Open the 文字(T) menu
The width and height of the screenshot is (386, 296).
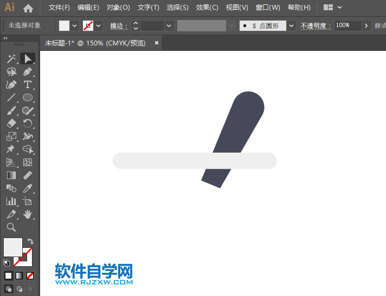pyautogui.click(x=148, y=8)
